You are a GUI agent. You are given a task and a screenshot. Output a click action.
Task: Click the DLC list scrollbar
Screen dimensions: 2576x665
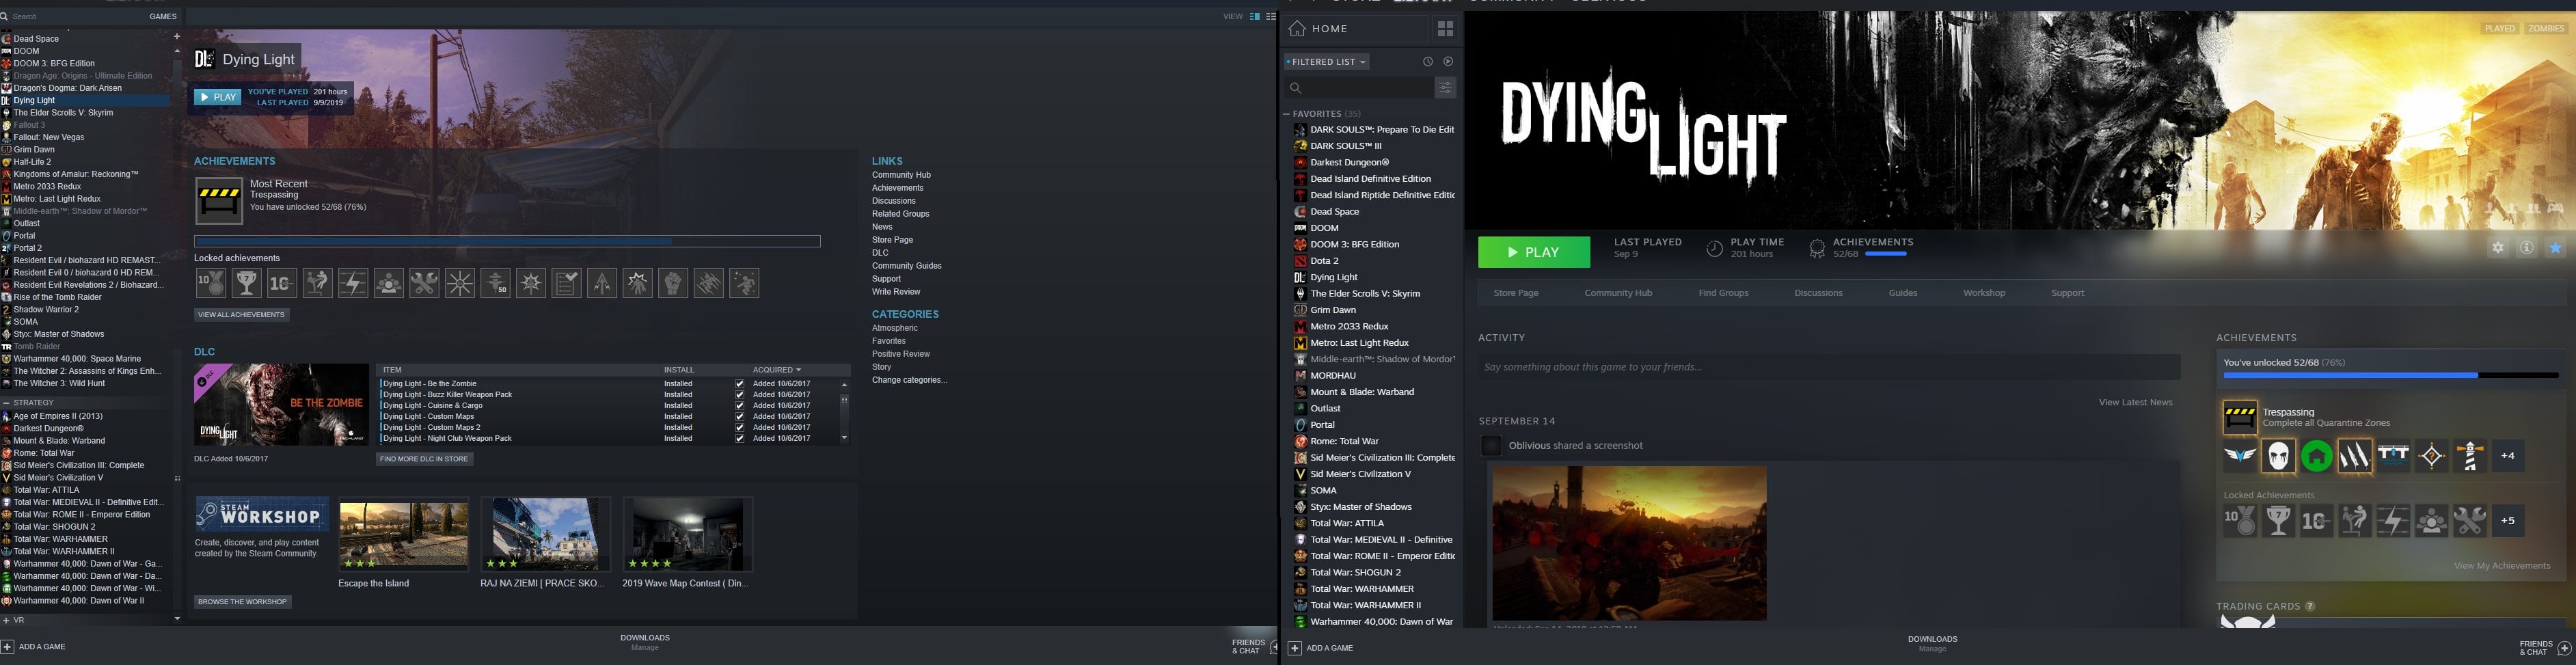point(844,411)
